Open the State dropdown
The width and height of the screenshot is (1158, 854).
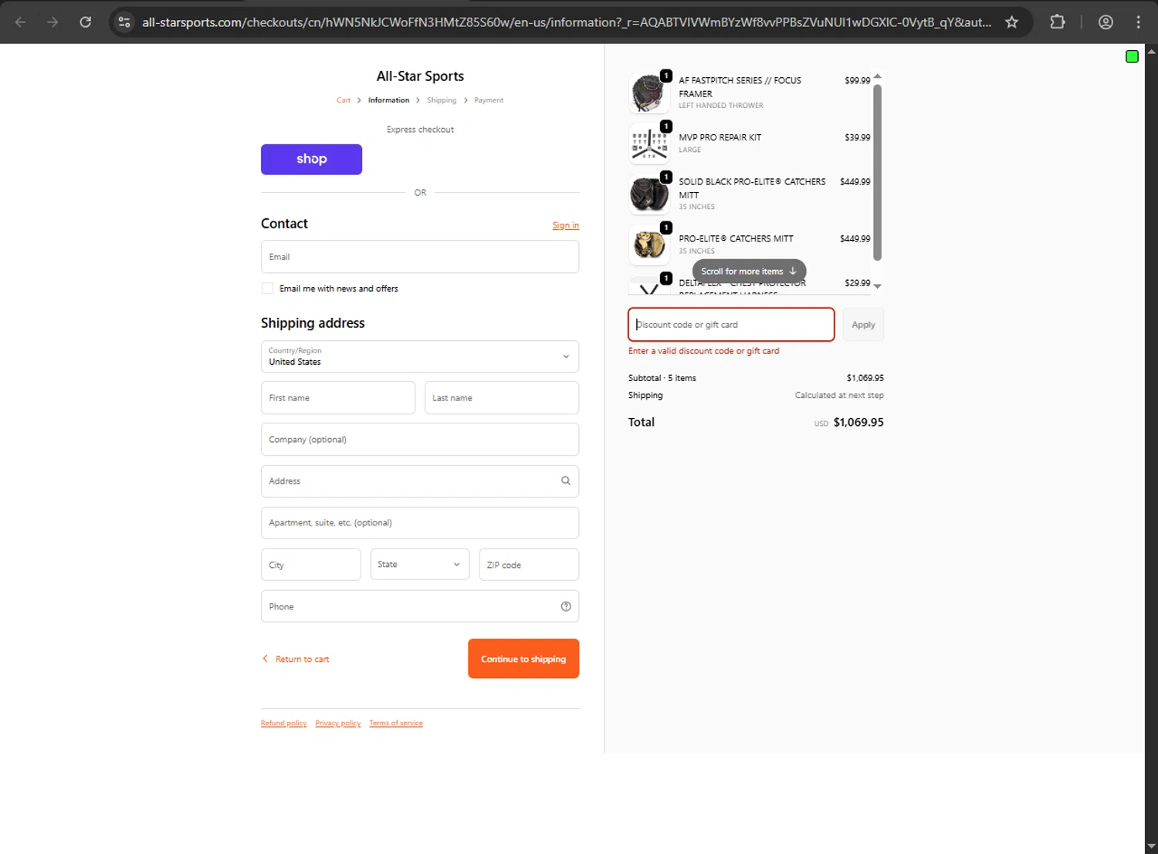[x=419, y=565]
